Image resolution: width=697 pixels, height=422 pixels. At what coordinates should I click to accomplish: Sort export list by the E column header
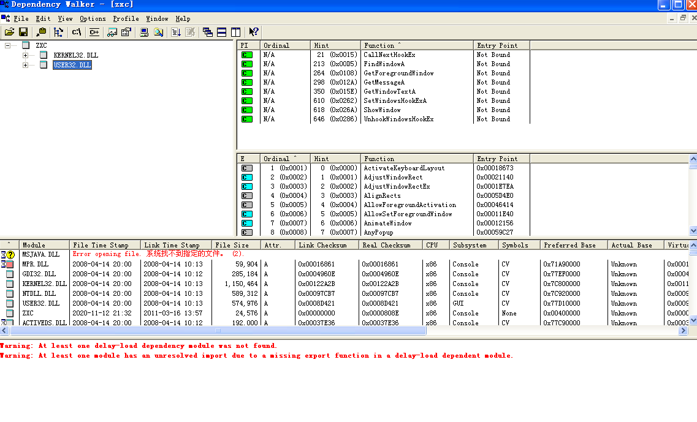248,159
